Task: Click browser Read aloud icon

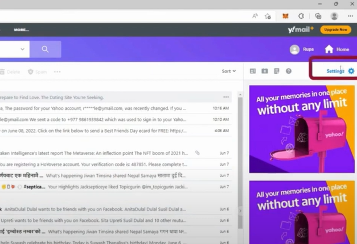Action: click(255, 16)
